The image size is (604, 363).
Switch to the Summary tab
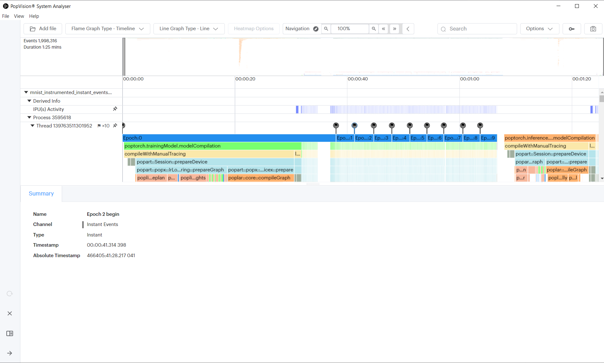click(41, 194)
